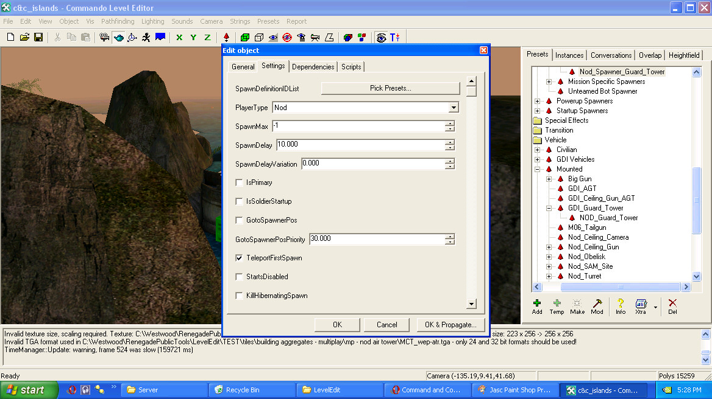
Task: Restrict movement to the X axis
Action: click(x=179, y=37)
